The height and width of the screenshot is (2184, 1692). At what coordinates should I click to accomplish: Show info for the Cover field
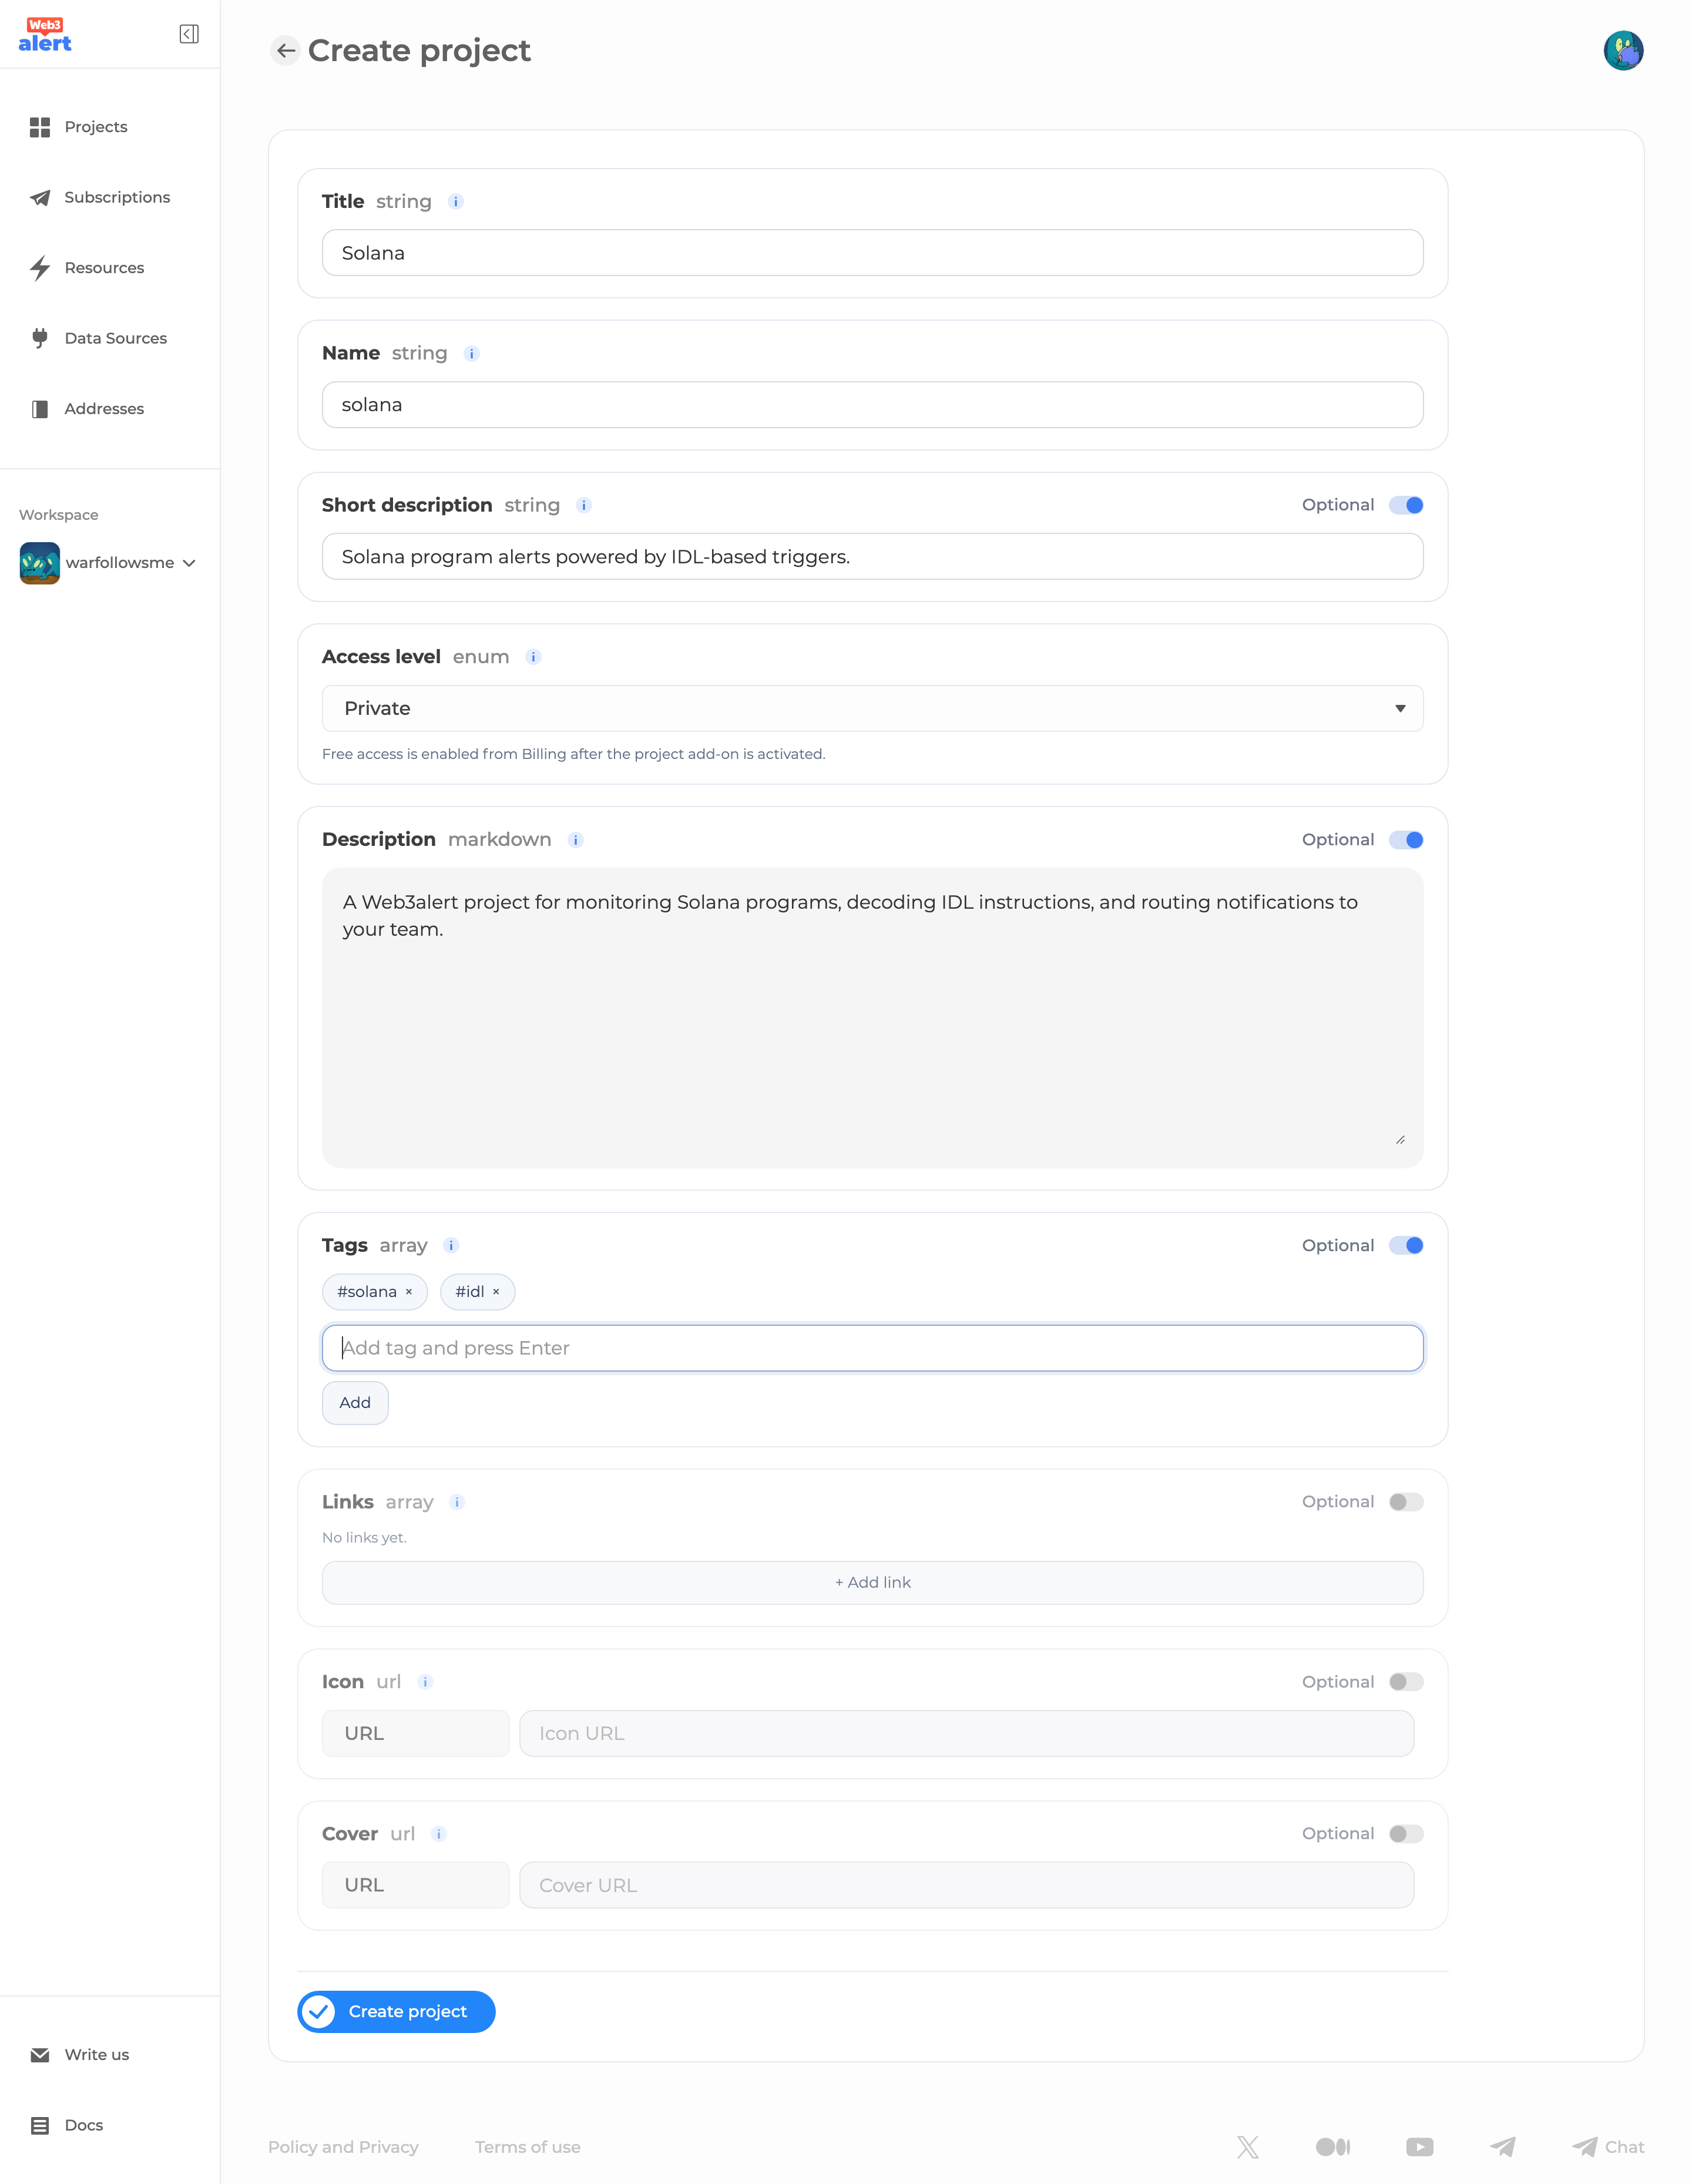coord(438,1834)
